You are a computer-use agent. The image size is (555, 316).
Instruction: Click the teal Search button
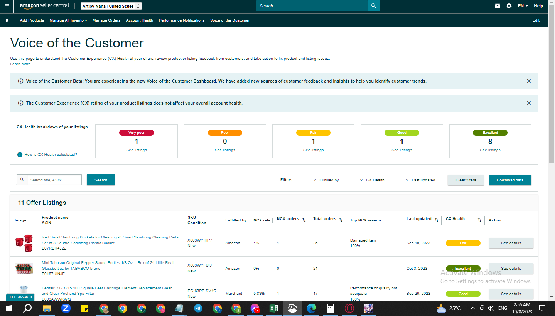[101, 180]
